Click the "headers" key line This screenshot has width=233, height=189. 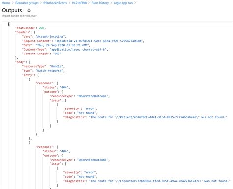pos(25,32)
